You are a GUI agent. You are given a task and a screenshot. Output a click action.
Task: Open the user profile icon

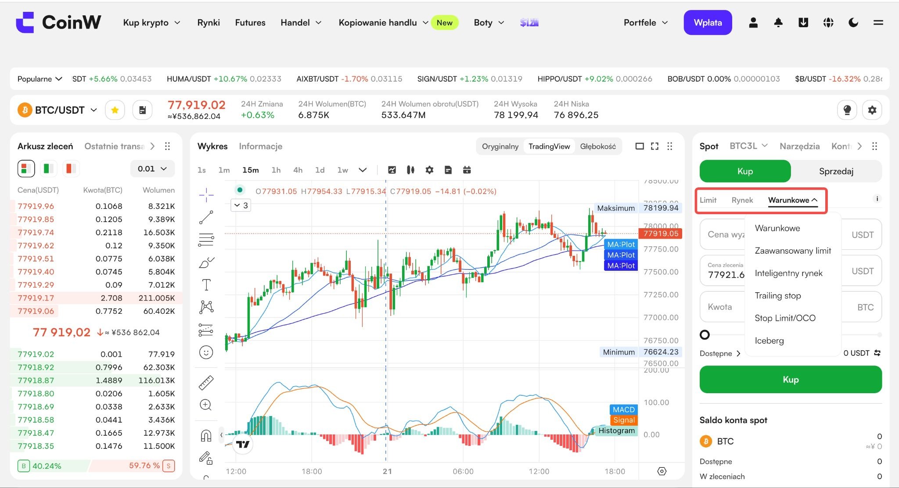753,22
